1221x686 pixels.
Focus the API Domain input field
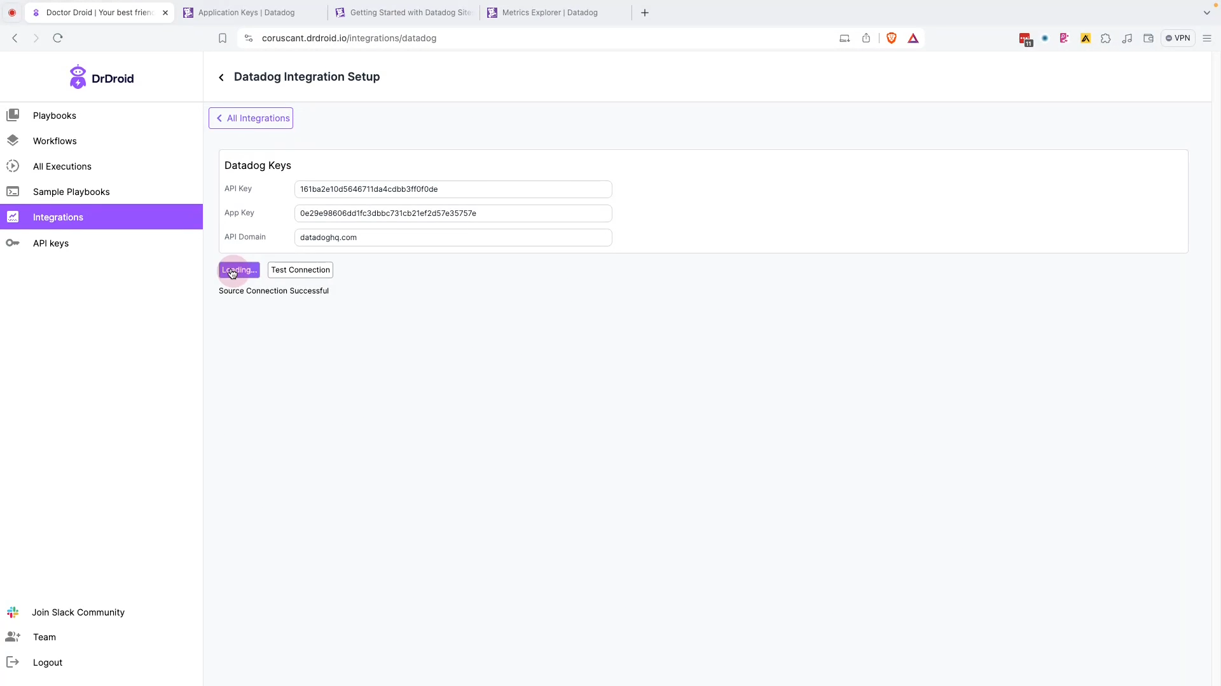pyautogui.click(x=453, y=238)
